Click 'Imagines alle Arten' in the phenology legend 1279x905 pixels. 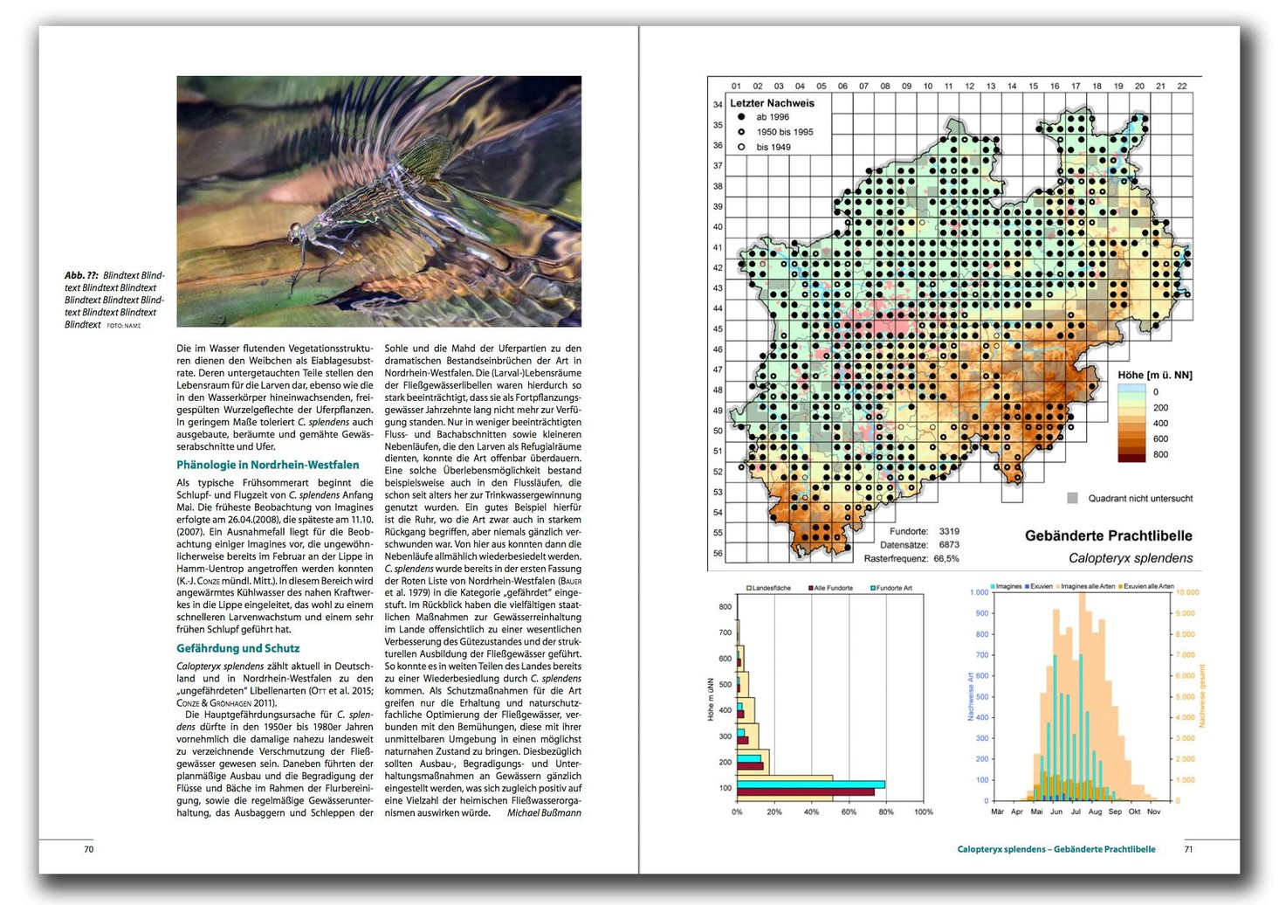pyautogui.click(x=1085, y=586)
